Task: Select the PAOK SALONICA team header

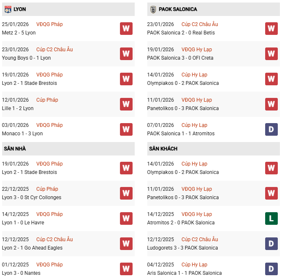Action: pos(178,9)
